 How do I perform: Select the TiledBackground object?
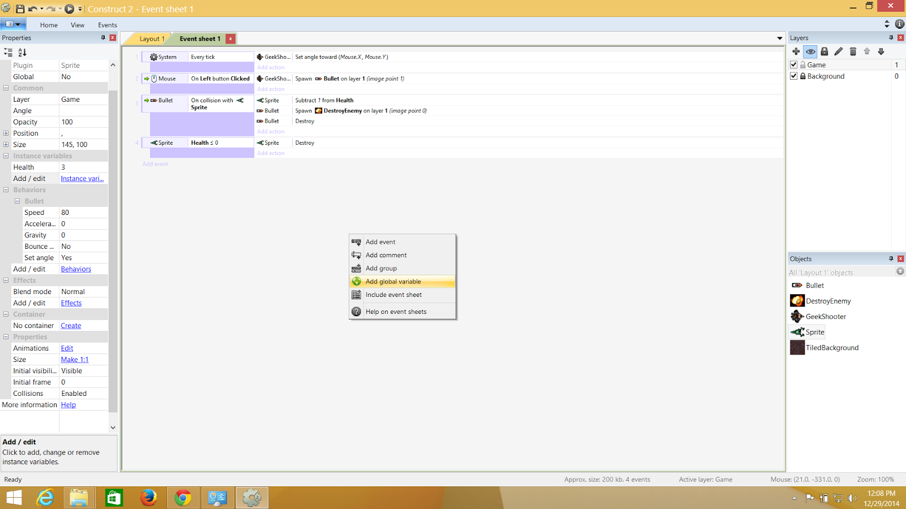(x=825, y=348)
